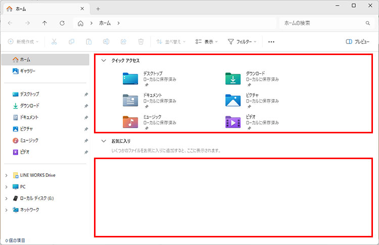Collapse the お気に入り section
This screenshot has height=245, width=379.
[104, 141]
